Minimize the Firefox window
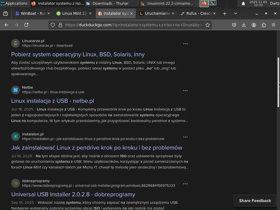The width and height of the screenshot is (280, 210). (x=256, y=14)
